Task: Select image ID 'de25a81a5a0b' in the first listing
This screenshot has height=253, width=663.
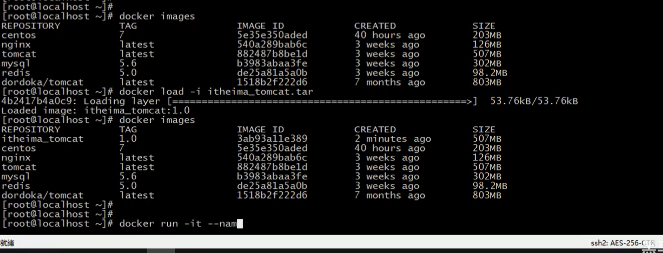Action: [x=272, y=73]
